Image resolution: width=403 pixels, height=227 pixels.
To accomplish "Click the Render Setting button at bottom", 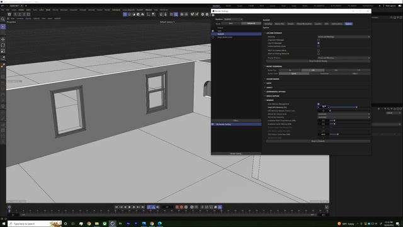I will [x=236, y=154].
